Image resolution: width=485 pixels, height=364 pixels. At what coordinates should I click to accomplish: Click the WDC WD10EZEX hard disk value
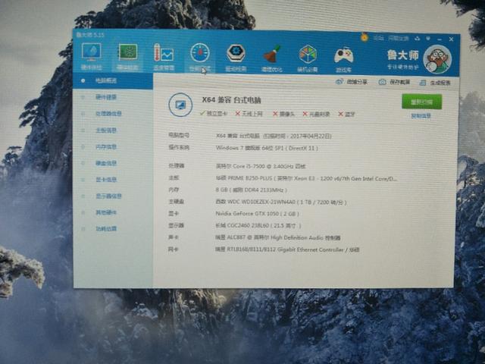pyautogui.click(x=281, y=202)
